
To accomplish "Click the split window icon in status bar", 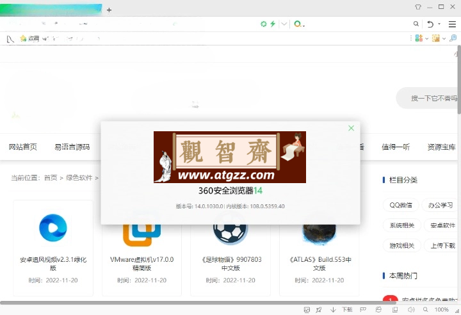I will 395,309.
